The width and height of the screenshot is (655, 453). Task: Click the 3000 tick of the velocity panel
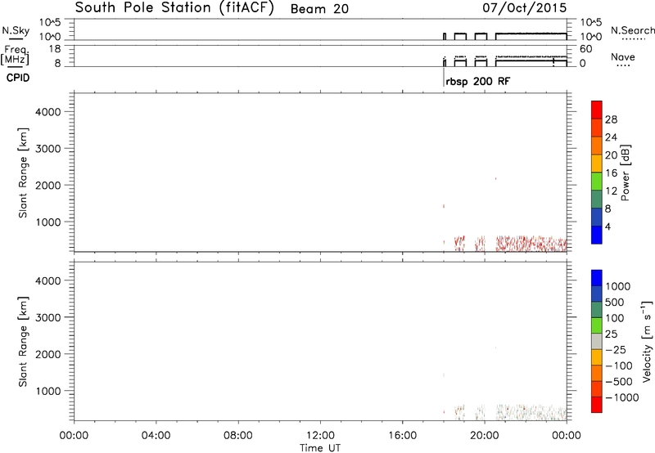(x=47, y=317)
